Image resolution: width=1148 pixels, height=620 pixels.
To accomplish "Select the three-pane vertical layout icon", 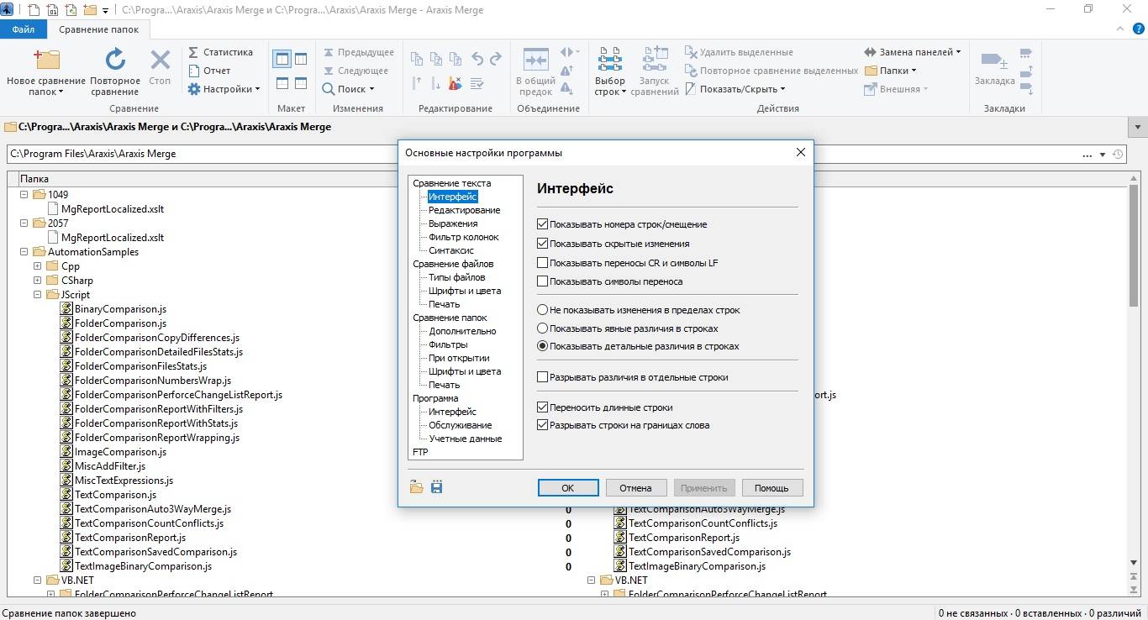I will (301, 59).
